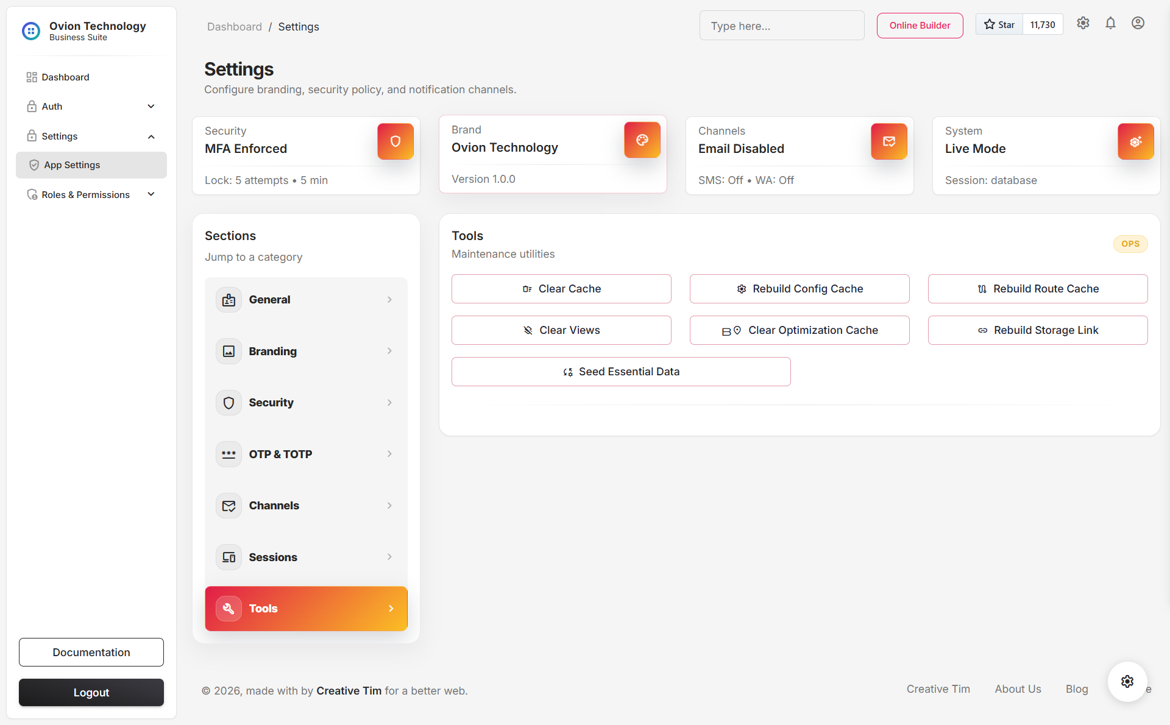The width and height of the screenshot is (1170, 725).
Task: Click Seed Essential Data
Action: 620,372
